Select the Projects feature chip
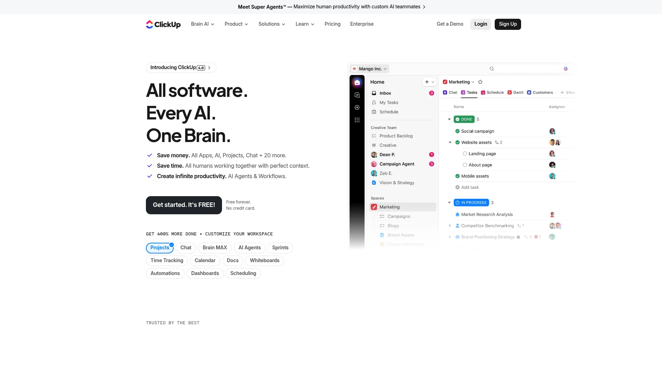This screenshot has width=667, height=375. coord(160,248)
